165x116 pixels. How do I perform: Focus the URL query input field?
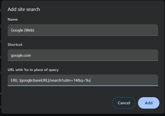[x=83, y=80]
